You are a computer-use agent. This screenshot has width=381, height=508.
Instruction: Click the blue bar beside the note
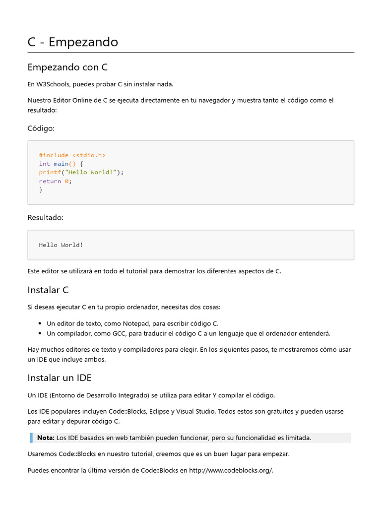click(31, 438)
